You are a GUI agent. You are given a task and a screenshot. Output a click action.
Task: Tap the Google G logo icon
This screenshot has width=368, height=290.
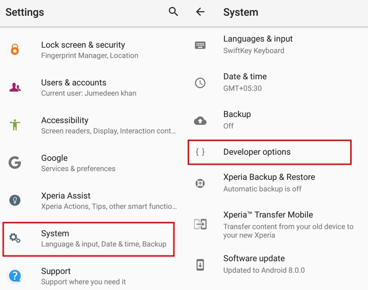pos(15,163)
